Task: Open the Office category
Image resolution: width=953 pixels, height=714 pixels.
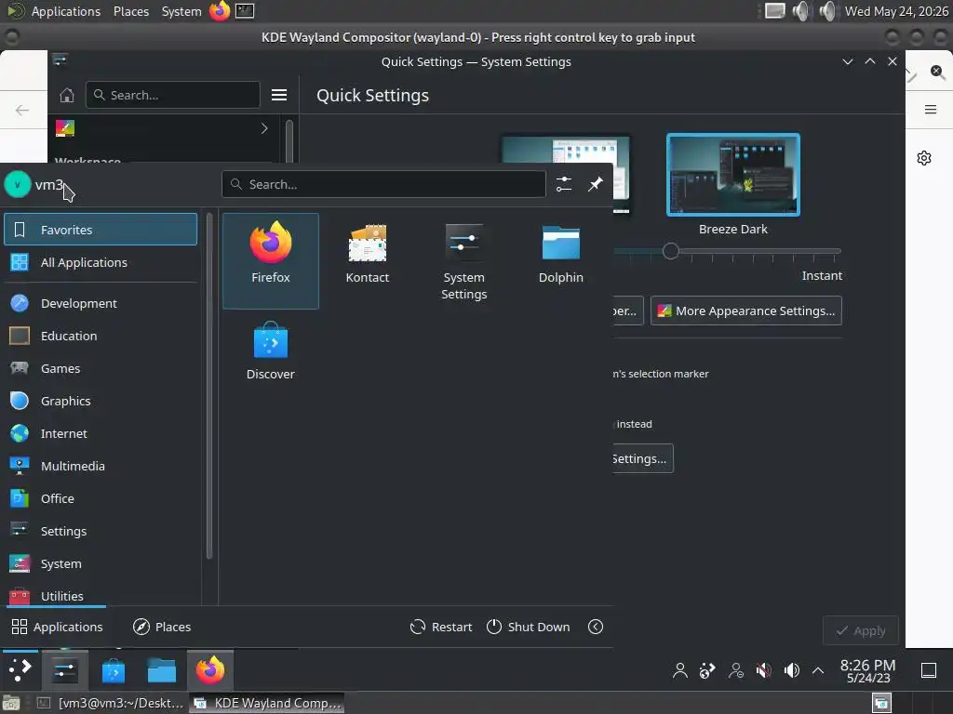Action: coord(101,498)
